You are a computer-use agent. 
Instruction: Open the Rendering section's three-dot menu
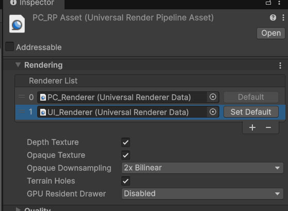(280, 66)
